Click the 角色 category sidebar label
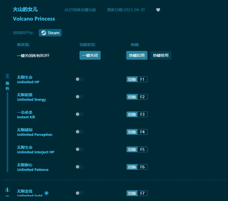The height and width of the screenshot is (201, 228). tap(7, 86)
